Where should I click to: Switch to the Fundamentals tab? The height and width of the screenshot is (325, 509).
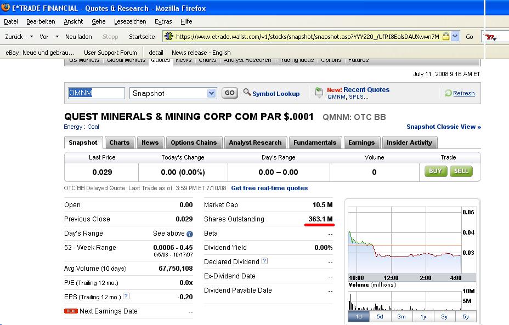tap(315, 142)
